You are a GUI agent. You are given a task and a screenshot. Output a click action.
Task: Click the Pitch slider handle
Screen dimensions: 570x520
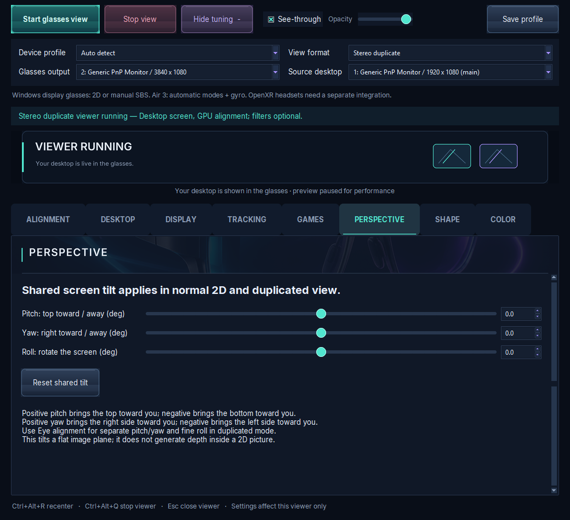tap(321, 314)
